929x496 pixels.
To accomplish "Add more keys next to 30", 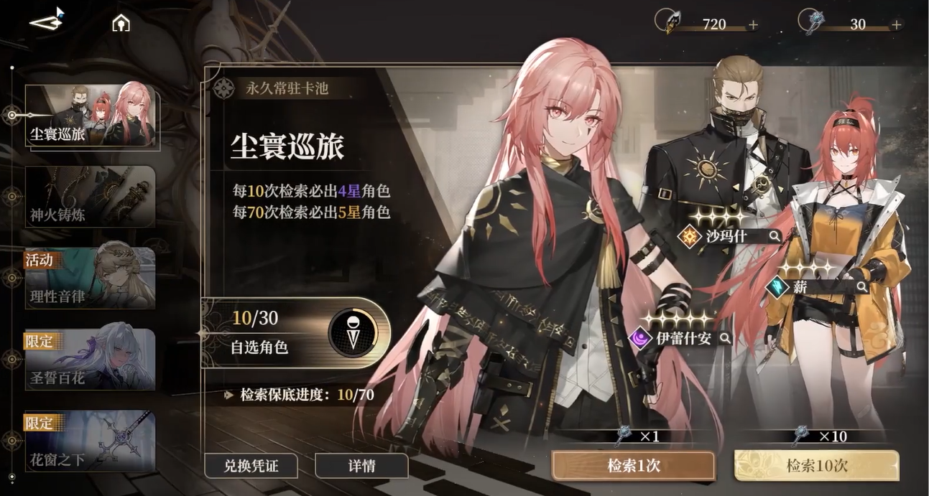I will [x=896, y=24].
